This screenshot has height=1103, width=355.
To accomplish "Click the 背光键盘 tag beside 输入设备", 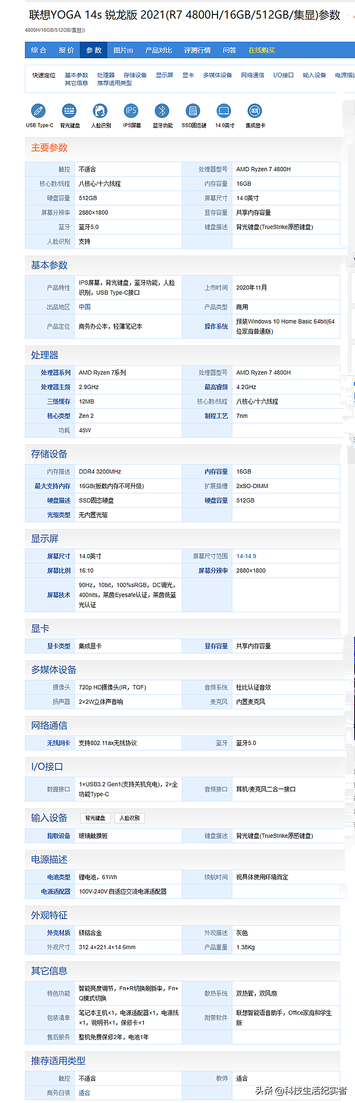I will (x=95, y=818).
